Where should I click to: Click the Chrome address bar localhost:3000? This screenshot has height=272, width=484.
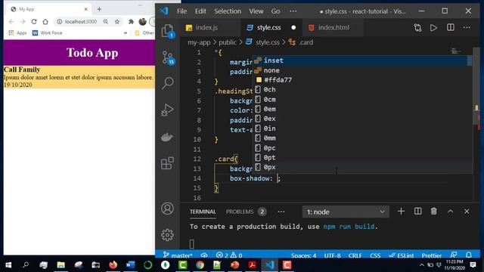pyautogui.click(x=81, y=22)
